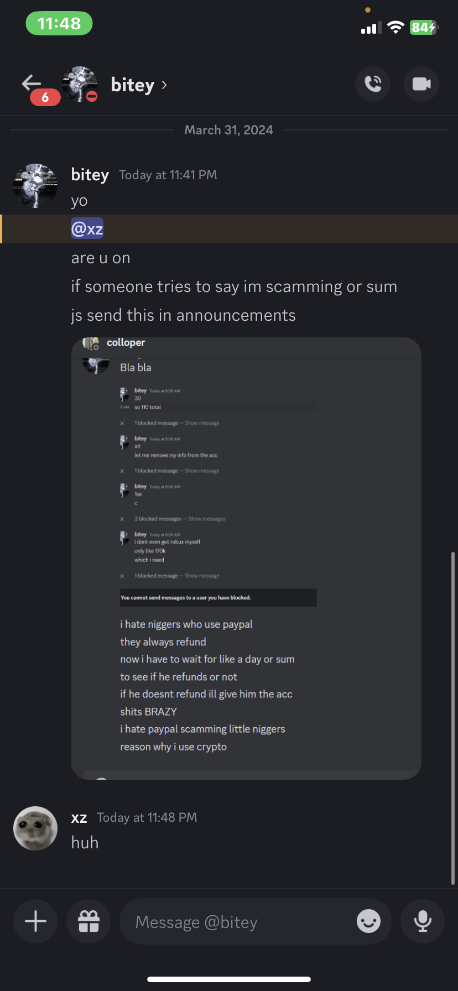The image size is (458, 991).
Task: Tap the green 11:48 time indicator
Action: click(59, 24)
